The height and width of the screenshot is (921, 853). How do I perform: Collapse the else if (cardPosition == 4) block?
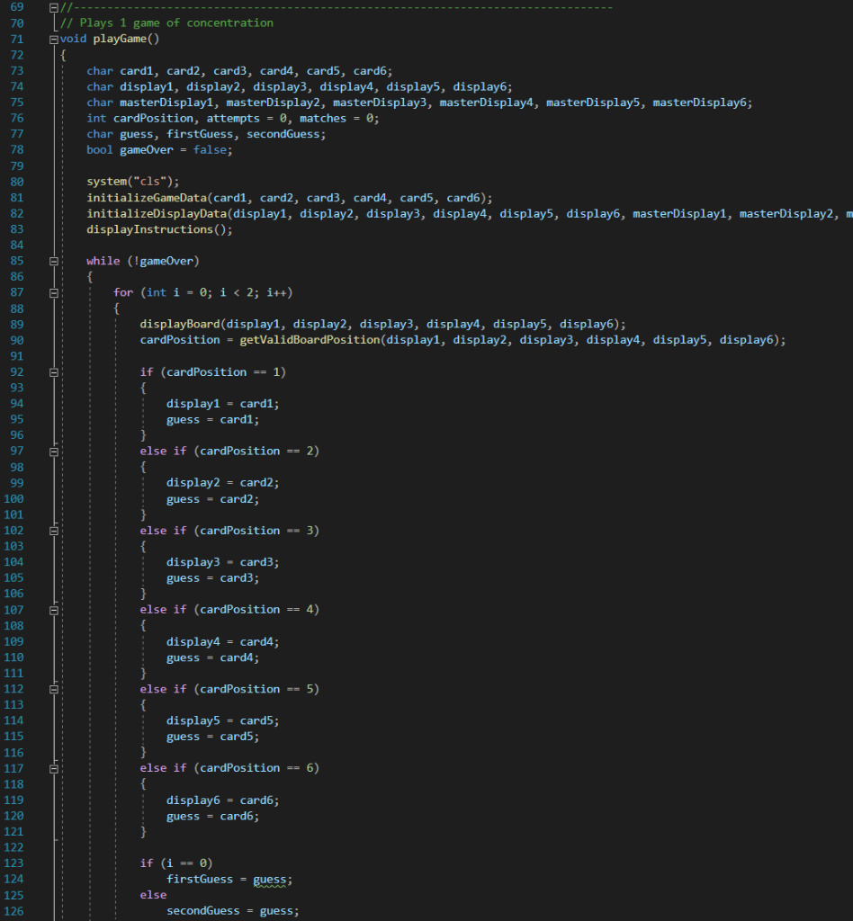[53, 611]
